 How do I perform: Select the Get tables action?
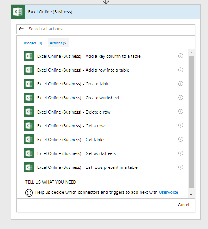coord(71,140)
